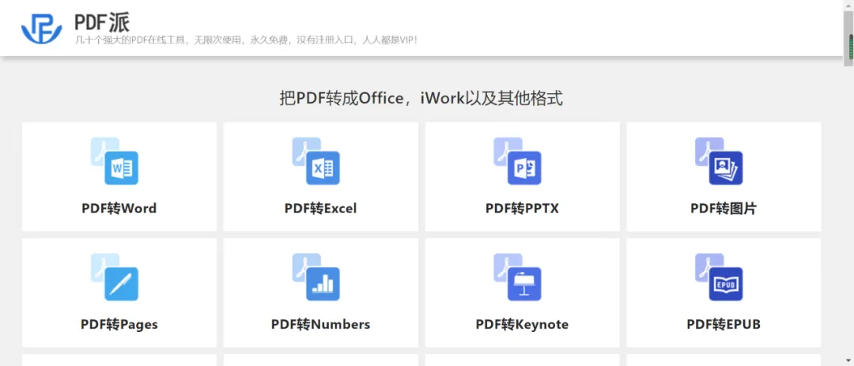Click the heading 把PDF转成Office，iWork以及其他格式

(x=421, y=99)
